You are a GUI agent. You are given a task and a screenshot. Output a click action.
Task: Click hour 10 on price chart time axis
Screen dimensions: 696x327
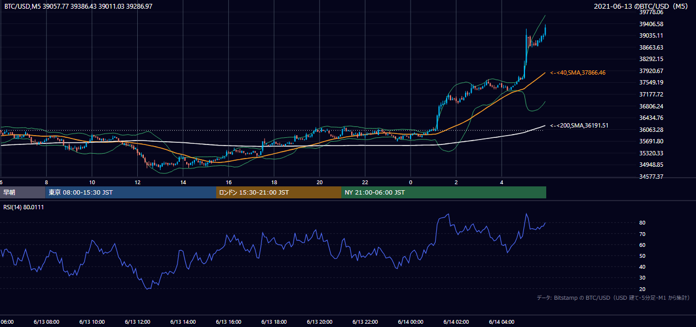click(x=91, y=182)
